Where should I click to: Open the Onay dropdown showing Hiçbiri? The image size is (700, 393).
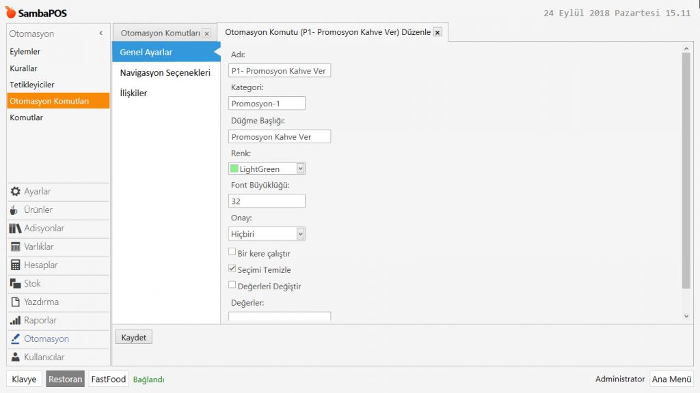click(301, 234)
